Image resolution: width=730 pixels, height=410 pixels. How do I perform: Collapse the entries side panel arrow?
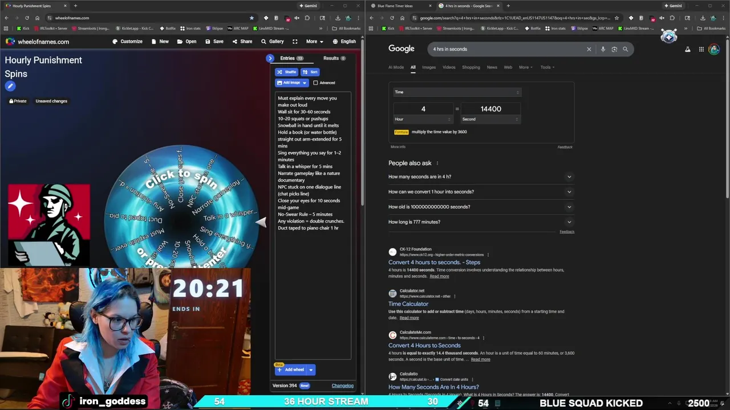(270, 58)
